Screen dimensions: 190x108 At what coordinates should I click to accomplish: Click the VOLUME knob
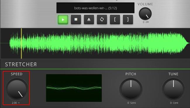coord(145,14)
